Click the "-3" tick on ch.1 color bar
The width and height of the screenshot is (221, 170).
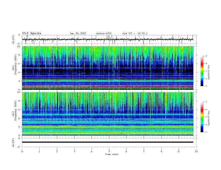coord(206,56)
